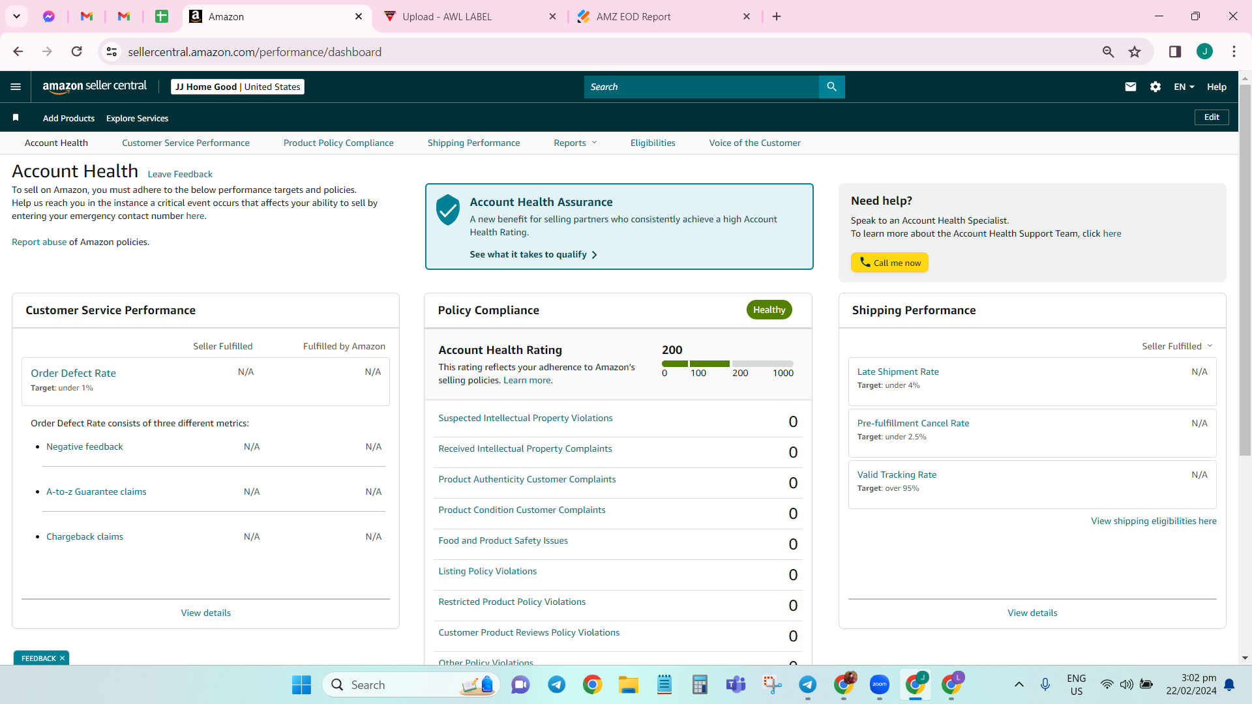
Task: Open the Order Defect Rate link
Action: coord(73,373)
